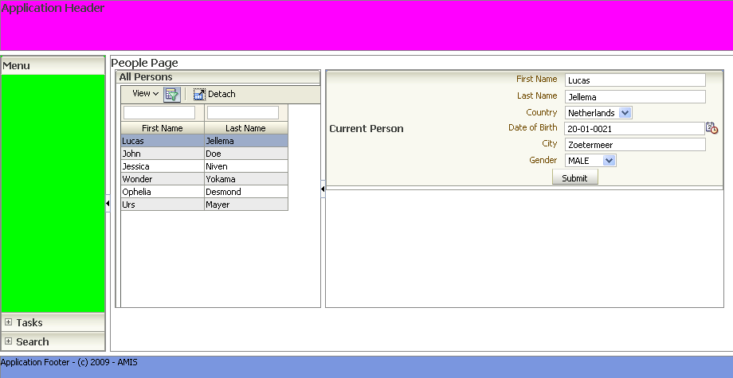This screenshot has height=378, width=733.
Task: Focus the Last Name field containing Jellema
Action: (x=635, y=97)
